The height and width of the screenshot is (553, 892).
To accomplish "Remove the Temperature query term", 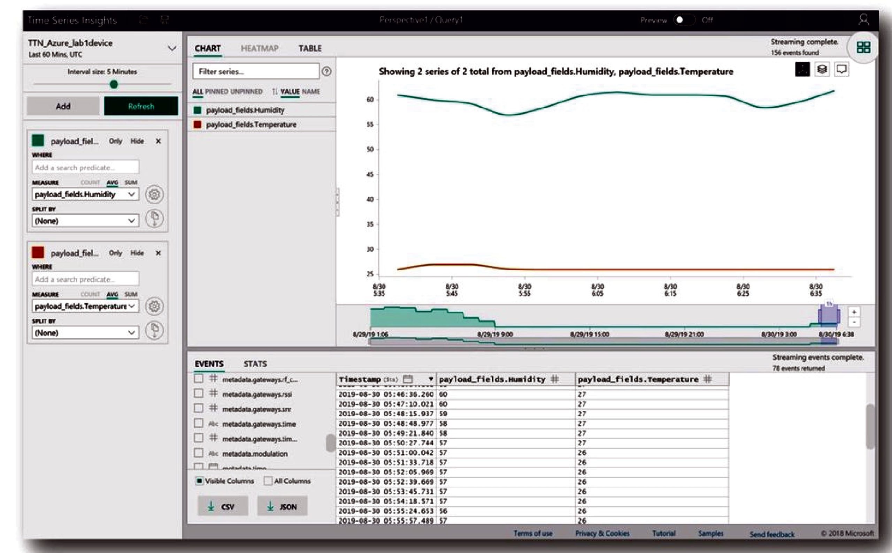I will tap(158, 253).
